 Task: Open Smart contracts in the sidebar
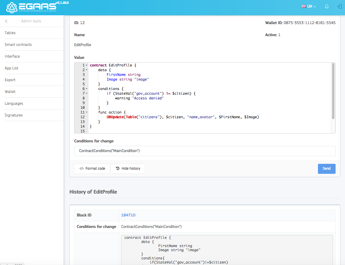pos(18,45)
